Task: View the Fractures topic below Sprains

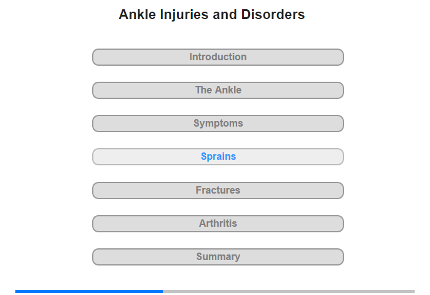Action: [x=218, y=191]
